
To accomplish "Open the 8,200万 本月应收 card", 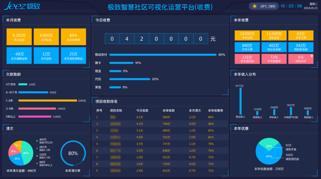I will coord(19,37).
